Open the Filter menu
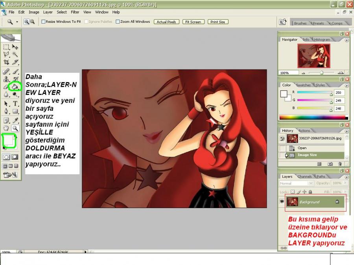 click(x=75, y=12)
